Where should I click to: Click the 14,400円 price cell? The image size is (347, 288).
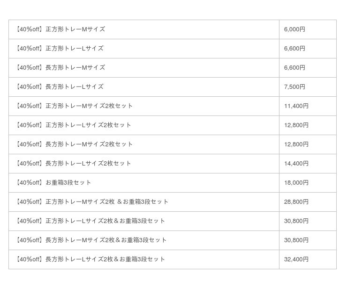click(x=308, y=164)
